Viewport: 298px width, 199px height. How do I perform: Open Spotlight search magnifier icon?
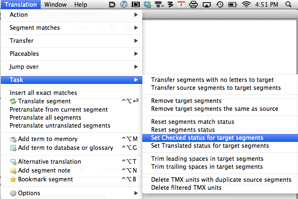pyautogui.click(x=288, y=5)
